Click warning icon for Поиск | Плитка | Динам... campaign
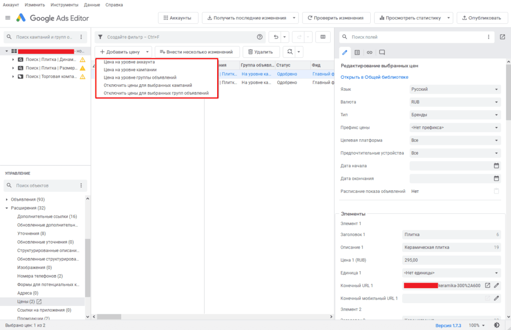Screen dimensions: 511x330 click(82, 60)
